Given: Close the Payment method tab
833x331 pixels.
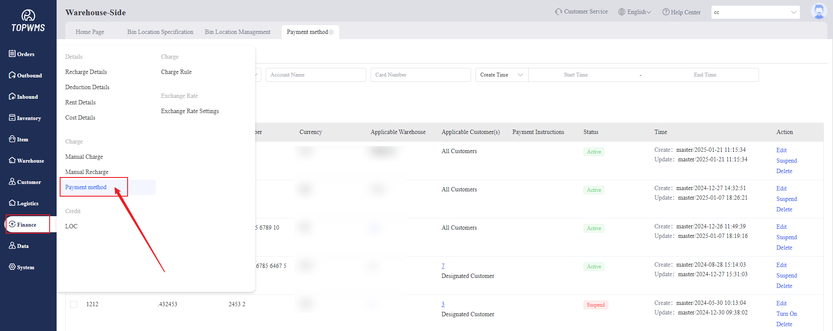Looking at the screenshot, I should click(331, 32).
